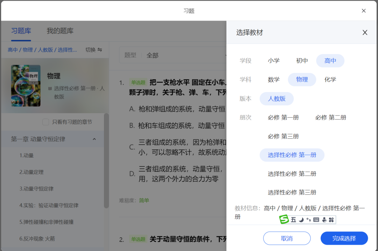Click the 完成选择 confirm button
The width and height of the screenshot is (378, 251).
click(x=344, y=238)
